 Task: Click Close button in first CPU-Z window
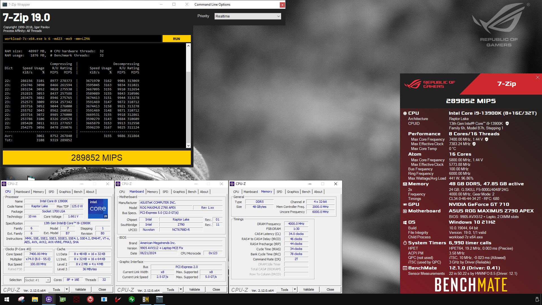102,289
